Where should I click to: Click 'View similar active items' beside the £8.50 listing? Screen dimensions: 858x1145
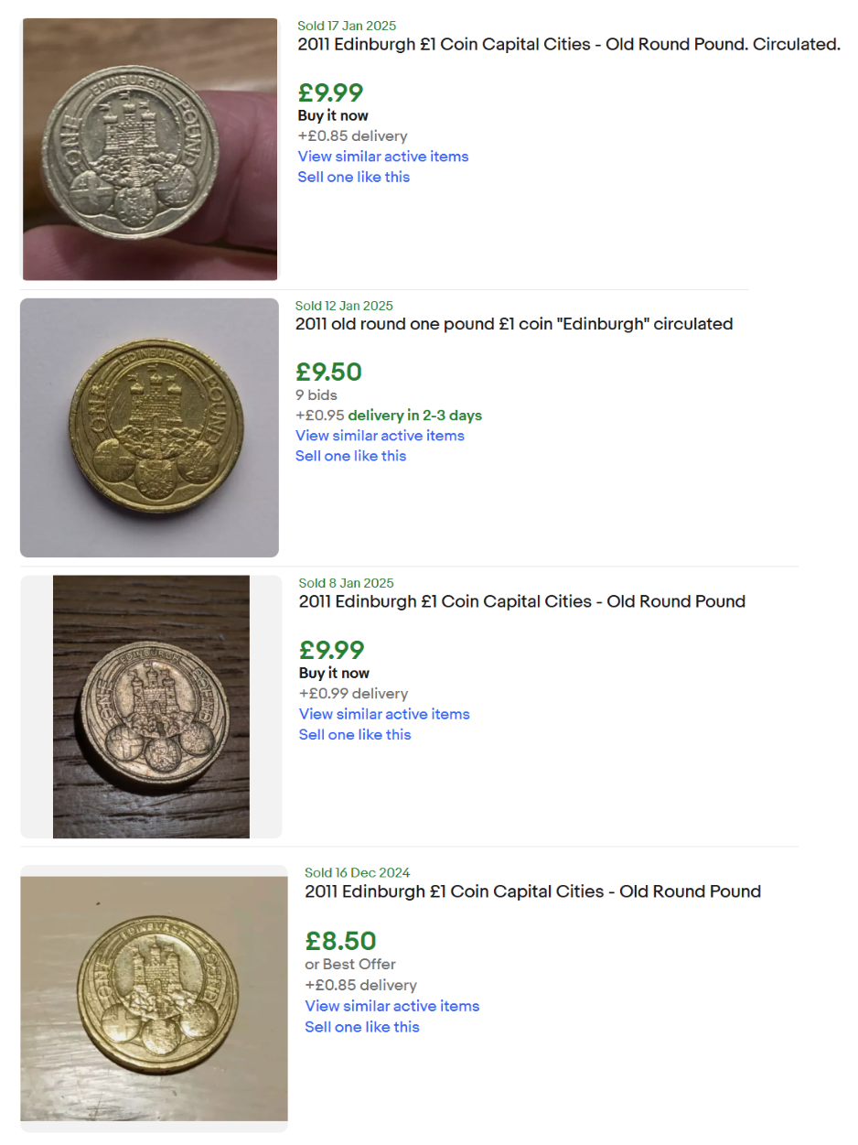(x=391, y=1006)
